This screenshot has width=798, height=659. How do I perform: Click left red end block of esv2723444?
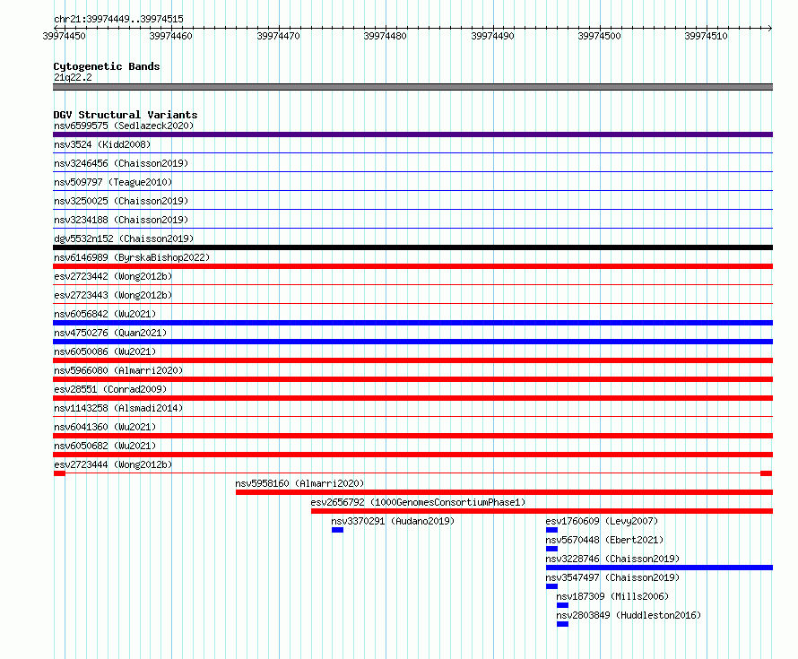pyautogui.click(x=59, y=473)
